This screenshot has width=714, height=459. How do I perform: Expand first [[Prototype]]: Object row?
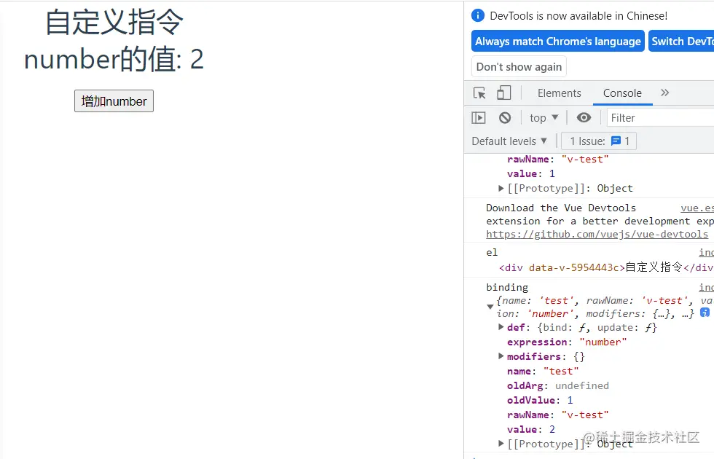[565, 188]
